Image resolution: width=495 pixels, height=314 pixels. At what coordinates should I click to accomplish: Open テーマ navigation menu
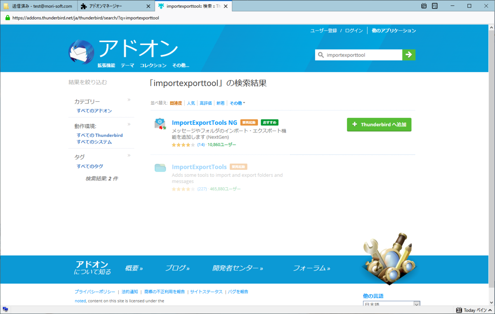tap(127, 66)
